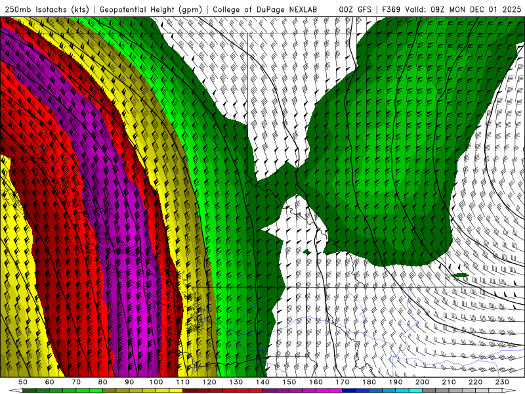Click the 'Valid: 09Z MON DEC 01 2025' text
The image size is (525, 394).
463,9
